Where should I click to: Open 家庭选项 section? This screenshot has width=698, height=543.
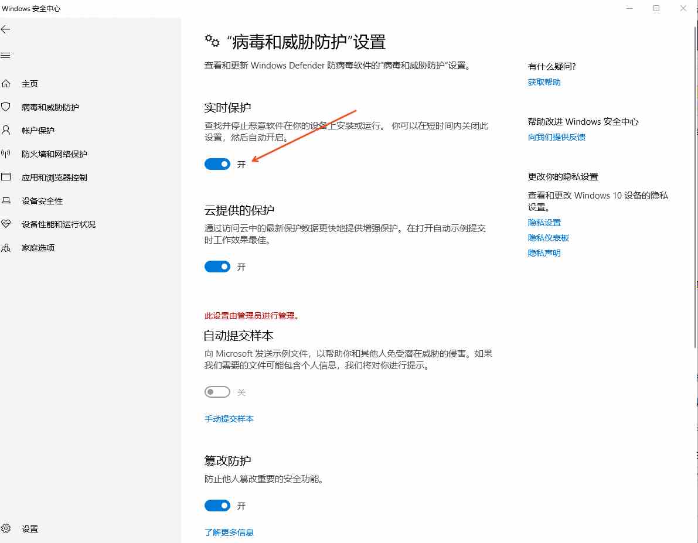38,248
